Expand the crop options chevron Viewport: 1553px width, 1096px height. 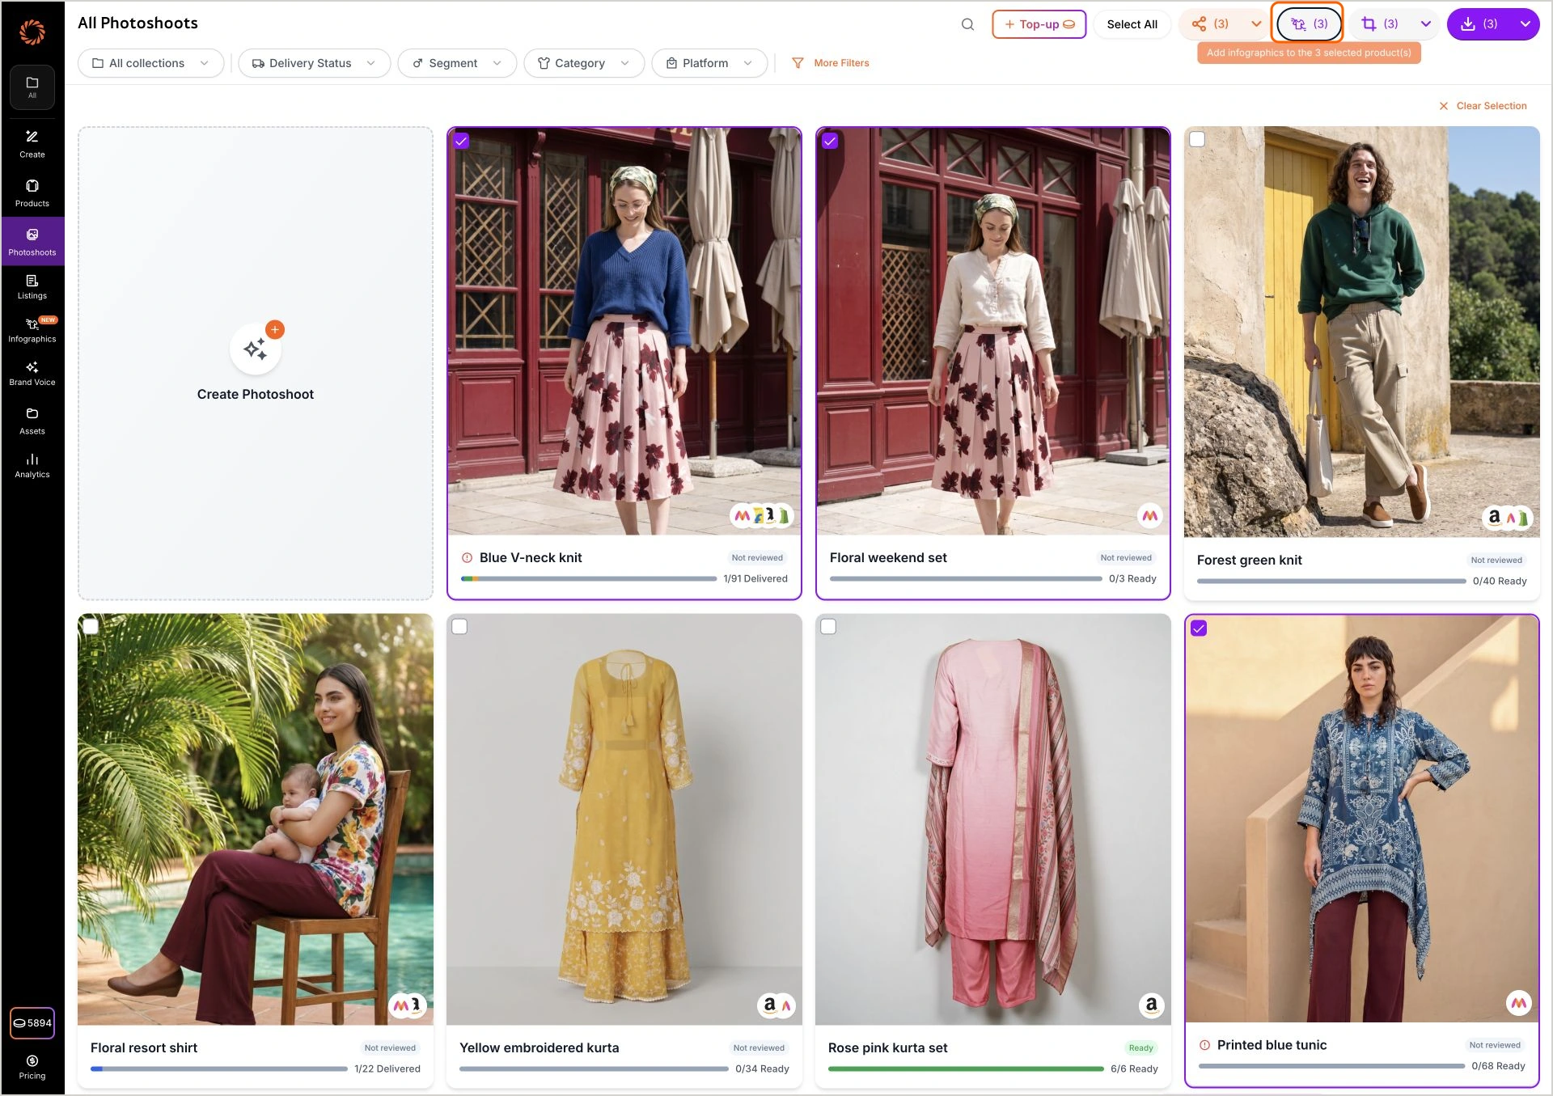tap(1425, 24)
